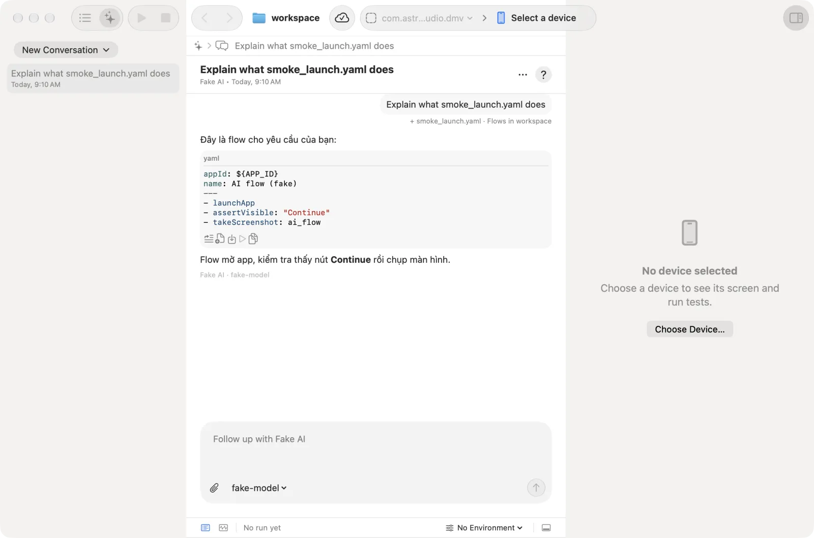Open the New Conversation dropdown
814x538 pixels.
(x=66, y=50)
